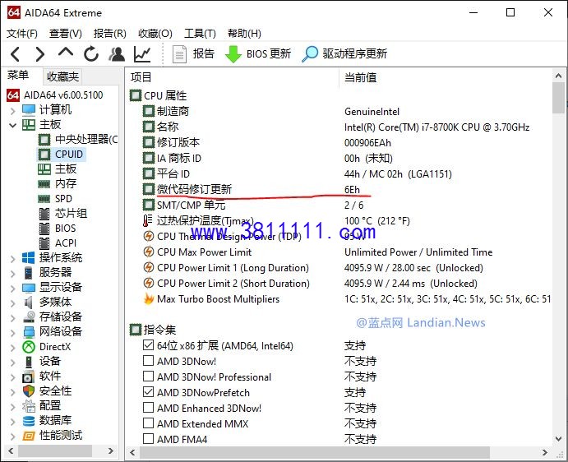Viewport: 568px width, 462px height.
Task: Open the 查看(V) menu
Action: (x=66, y=34)
